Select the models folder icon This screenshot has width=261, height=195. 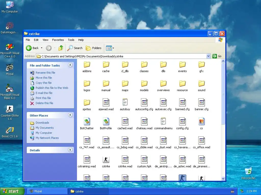(144, 84)
